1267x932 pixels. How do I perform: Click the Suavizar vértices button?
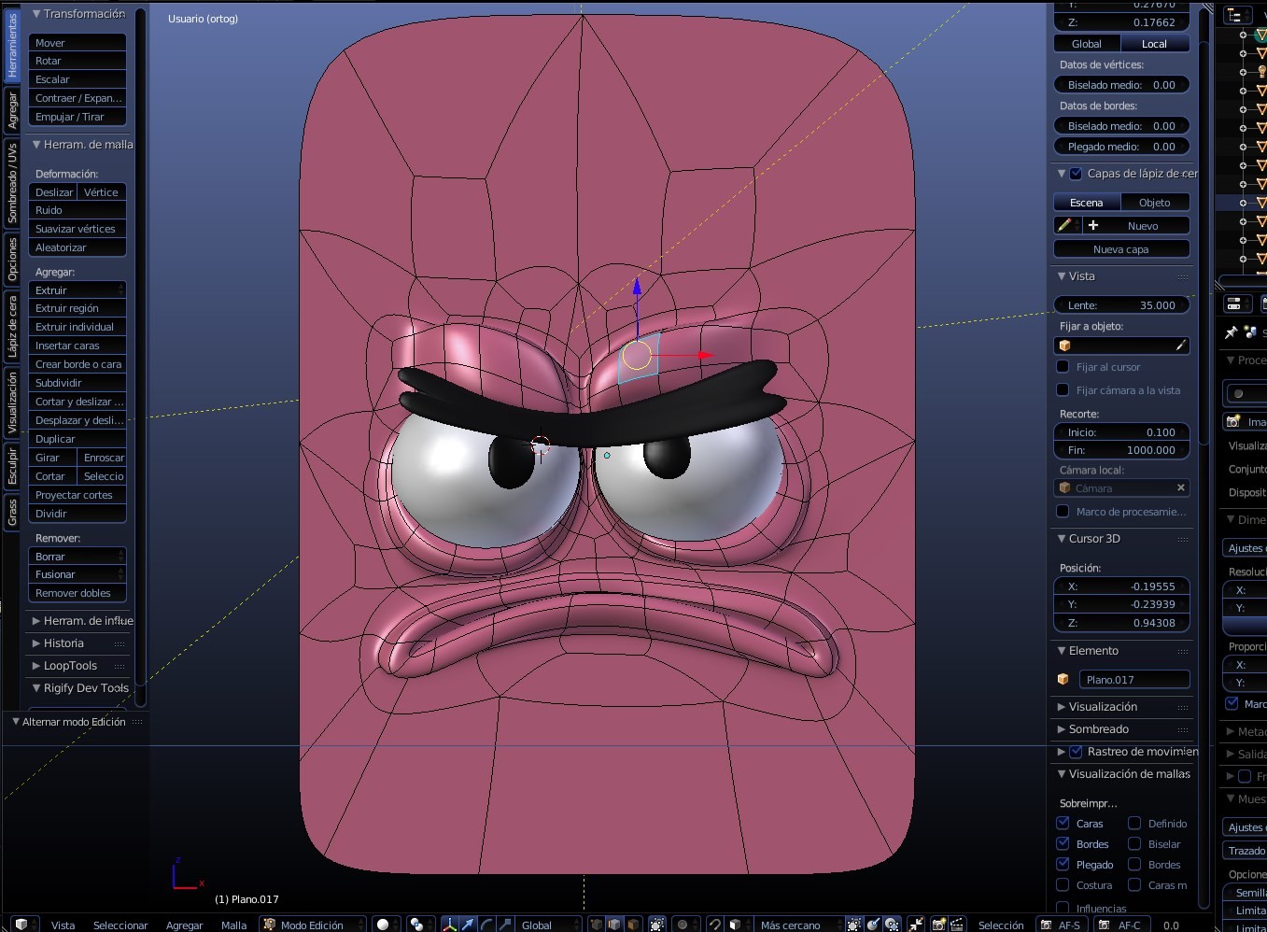(77, 229)
